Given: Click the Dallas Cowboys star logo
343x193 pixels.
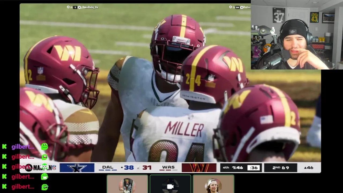Looking at the screenshot, I should [77, 168].
